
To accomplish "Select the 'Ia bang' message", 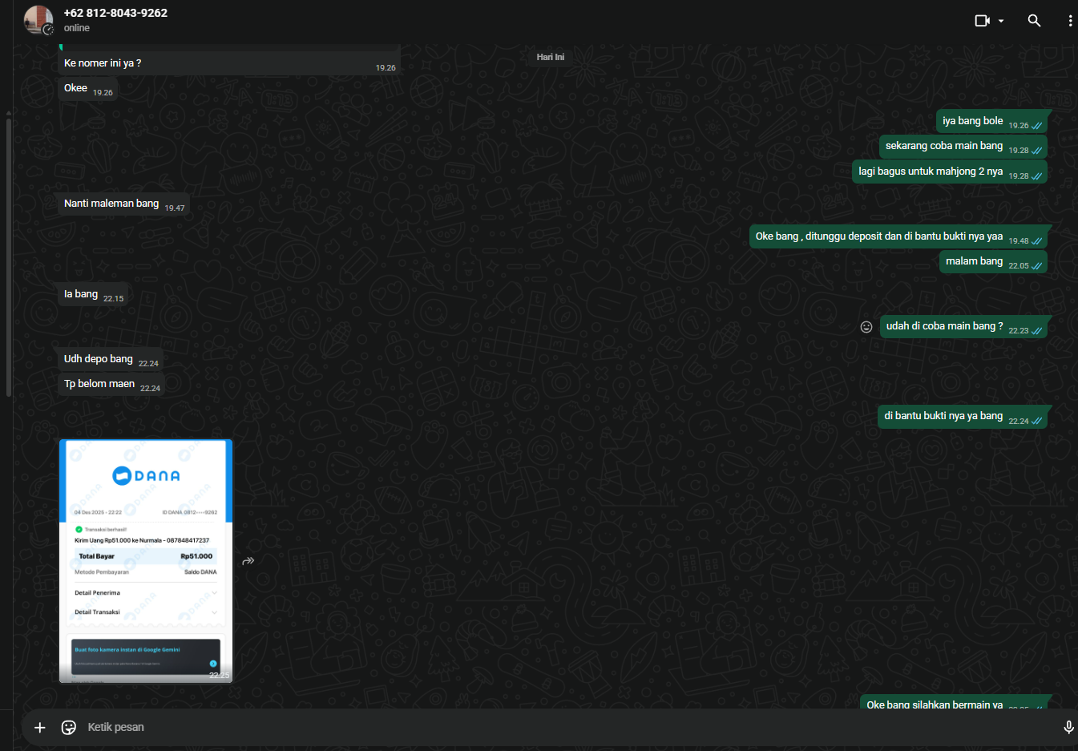I will pyautogui.click(x=93, y=294).
